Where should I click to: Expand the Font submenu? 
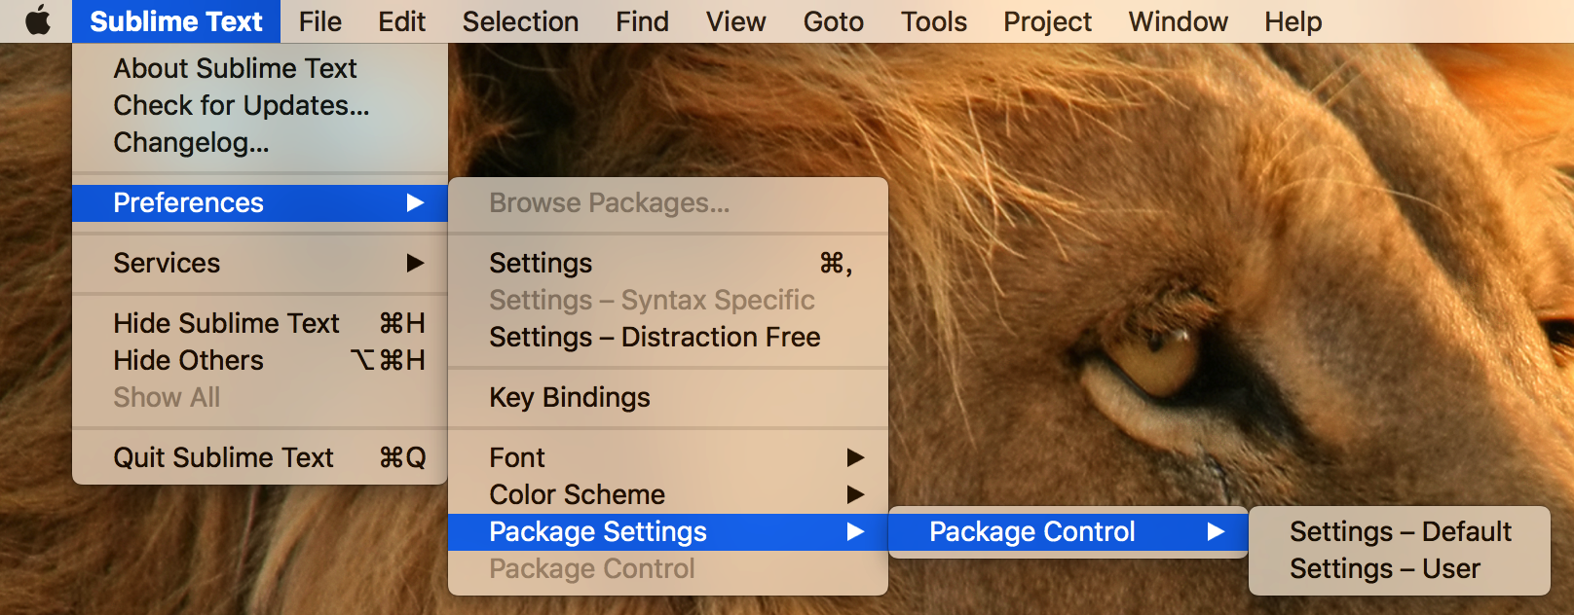(668, 457)
